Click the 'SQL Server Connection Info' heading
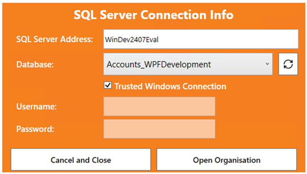 point(153,15)
